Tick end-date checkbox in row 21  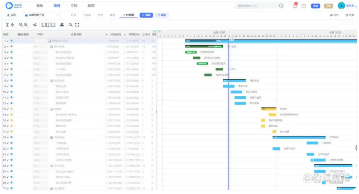(x=125, y=154)
